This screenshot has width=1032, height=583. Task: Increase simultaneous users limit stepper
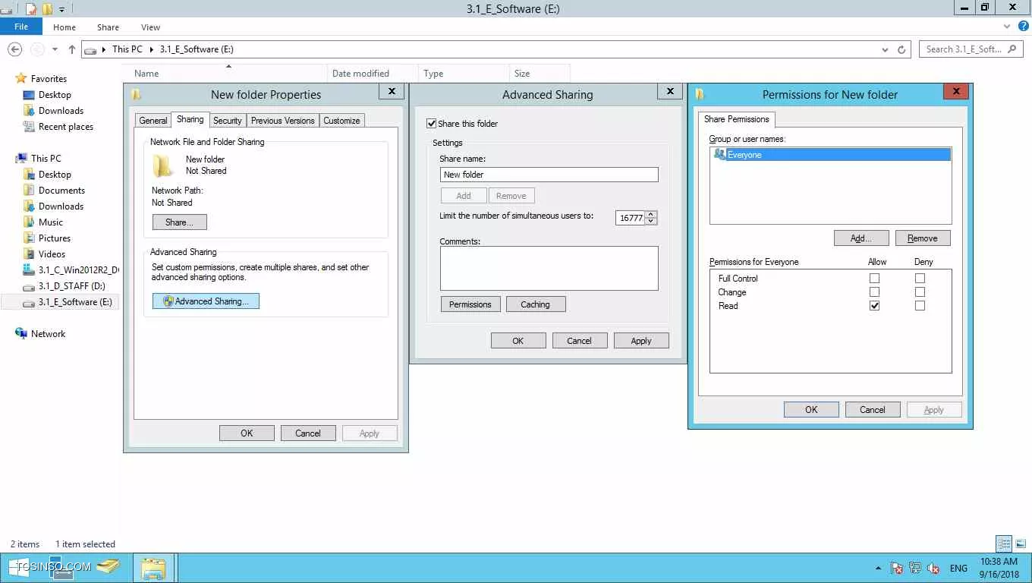(651, 214)
